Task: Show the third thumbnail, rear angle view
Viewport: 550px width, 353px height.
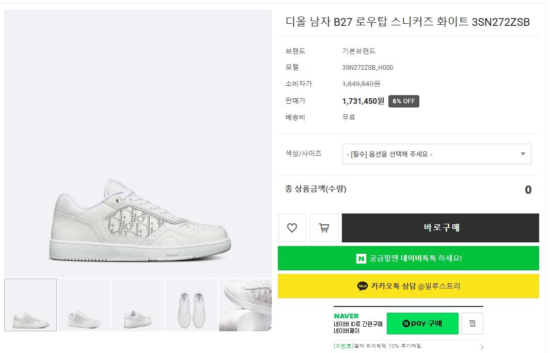Action: [138, 305]
